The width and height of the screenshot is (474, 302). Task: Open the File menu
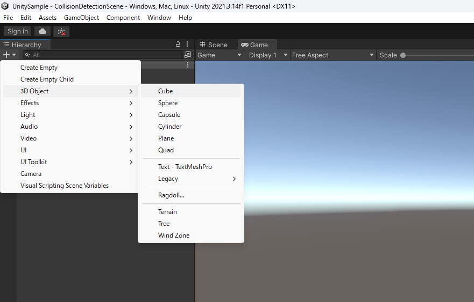[x=8, y=18]
